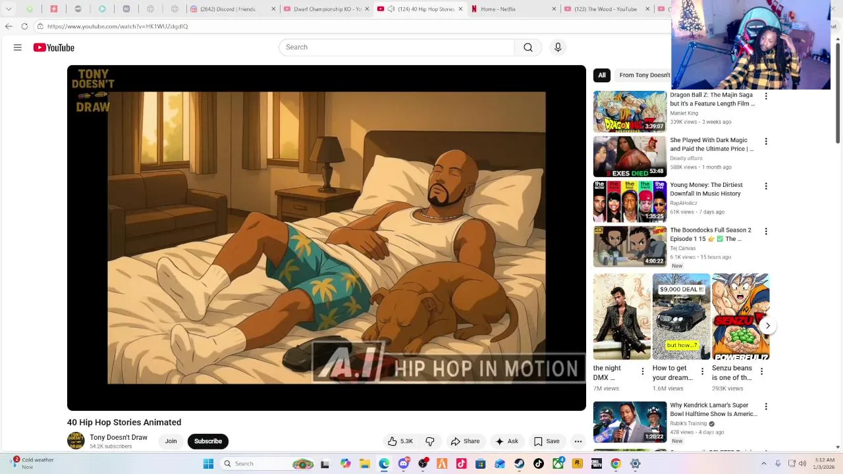843x474 pixels.
Task: Dislike the video with thumbs down
Action: click(430, 441)
